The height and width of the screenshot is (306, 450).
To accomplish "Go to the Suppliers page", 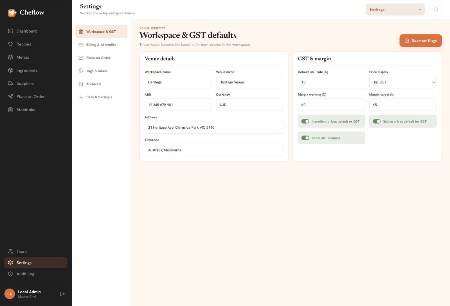I will 36,83.
